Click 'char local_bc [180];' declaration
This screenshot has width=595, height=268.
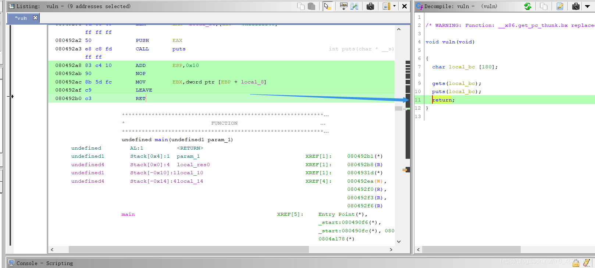465,67
